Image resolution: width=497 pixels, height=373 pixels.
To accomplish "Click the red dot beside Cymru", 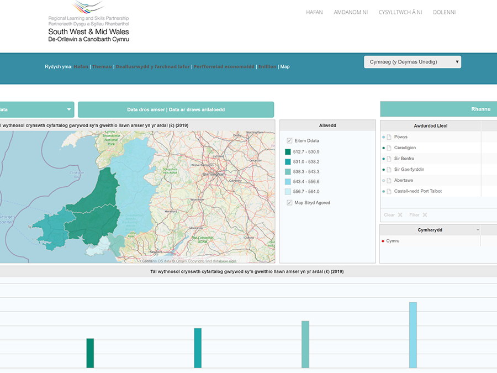I will click(x=383, y=241).
